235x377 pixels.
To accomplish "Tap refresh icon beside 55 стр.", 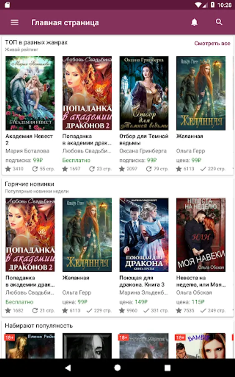I will click(x=35, y=169).
